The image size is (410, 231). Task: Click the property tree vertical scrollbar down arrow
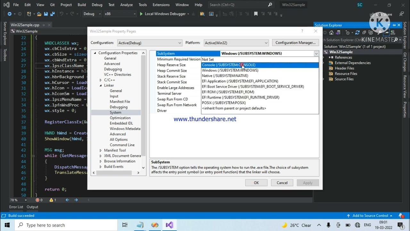pyautogui.click(x=143, y=167)
